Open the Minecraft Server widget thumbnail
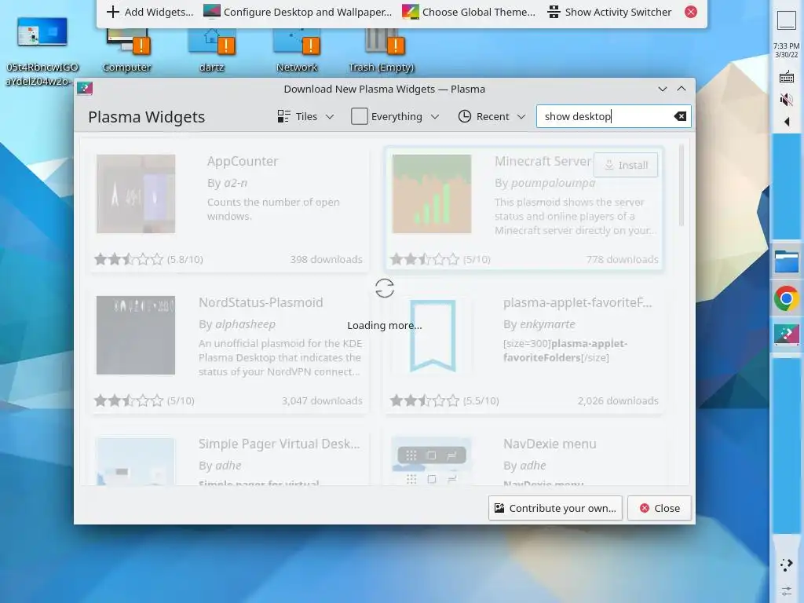This screenshot has width=804, height=603. coord(432,194)
